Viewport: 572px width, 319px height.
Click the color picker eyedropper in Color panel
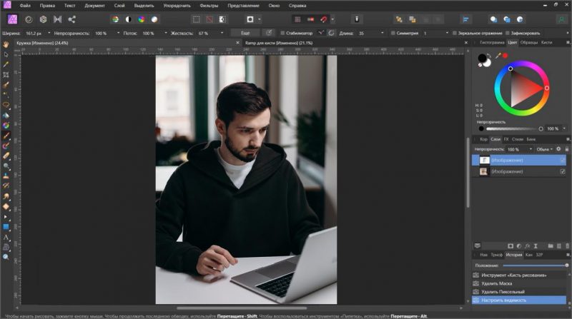(x=498, y=55)
